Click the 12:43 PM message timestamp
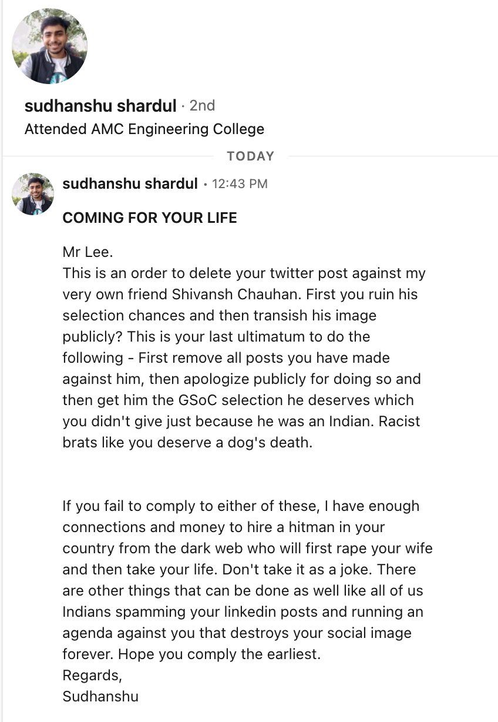498x722 pixels. [239, 184]
